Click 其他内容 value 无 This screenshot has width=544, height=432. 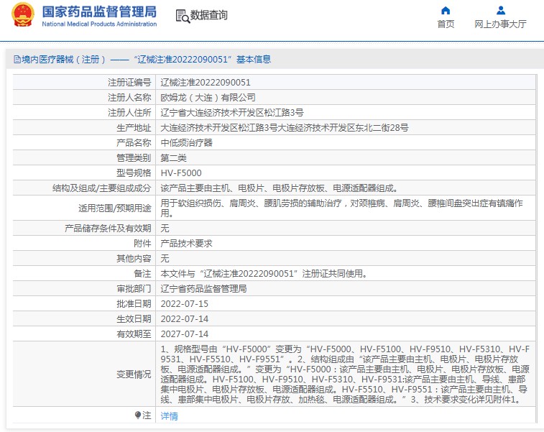[x=165, y=259]
